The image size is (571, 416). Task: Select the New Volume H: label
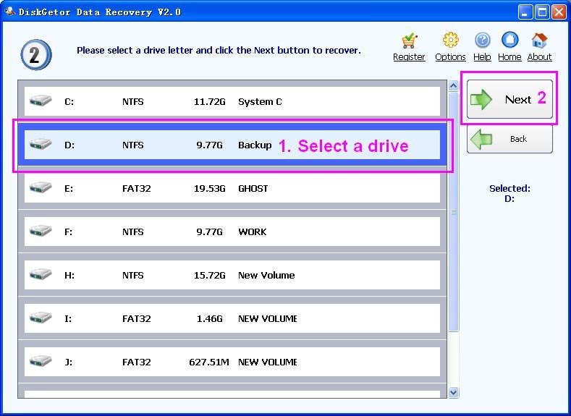click(266, 275)
